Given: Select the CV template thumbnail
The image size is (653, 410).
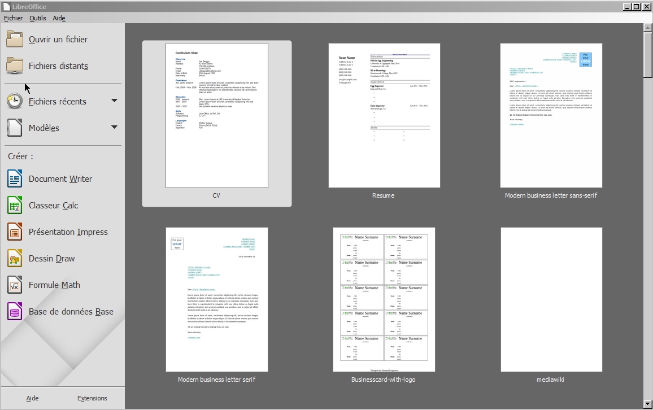Looking at the screenshot, I should click(x=216, y=115).
